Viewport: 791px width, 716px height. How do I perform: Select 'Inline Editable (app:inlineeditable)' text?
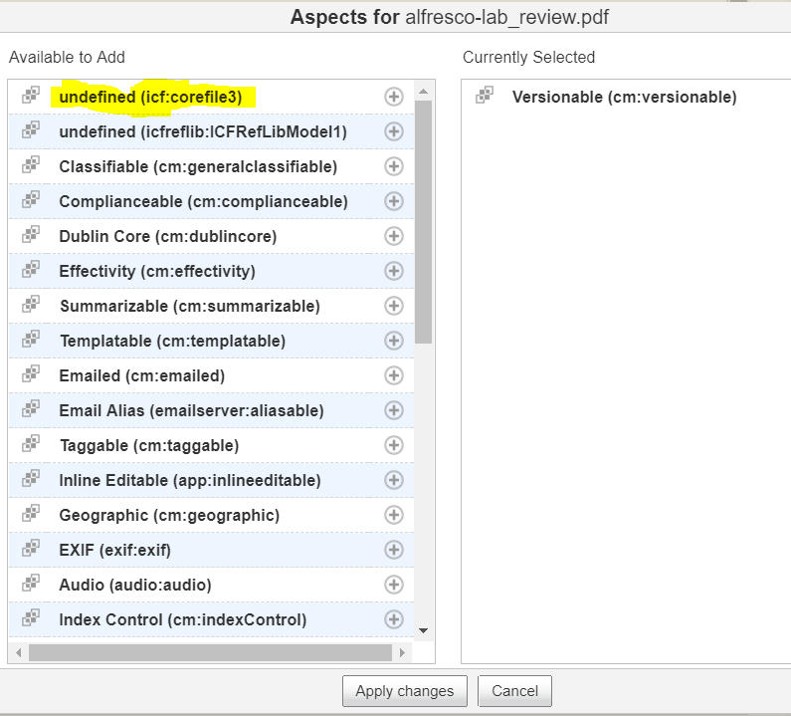click(x=190, y=480)
